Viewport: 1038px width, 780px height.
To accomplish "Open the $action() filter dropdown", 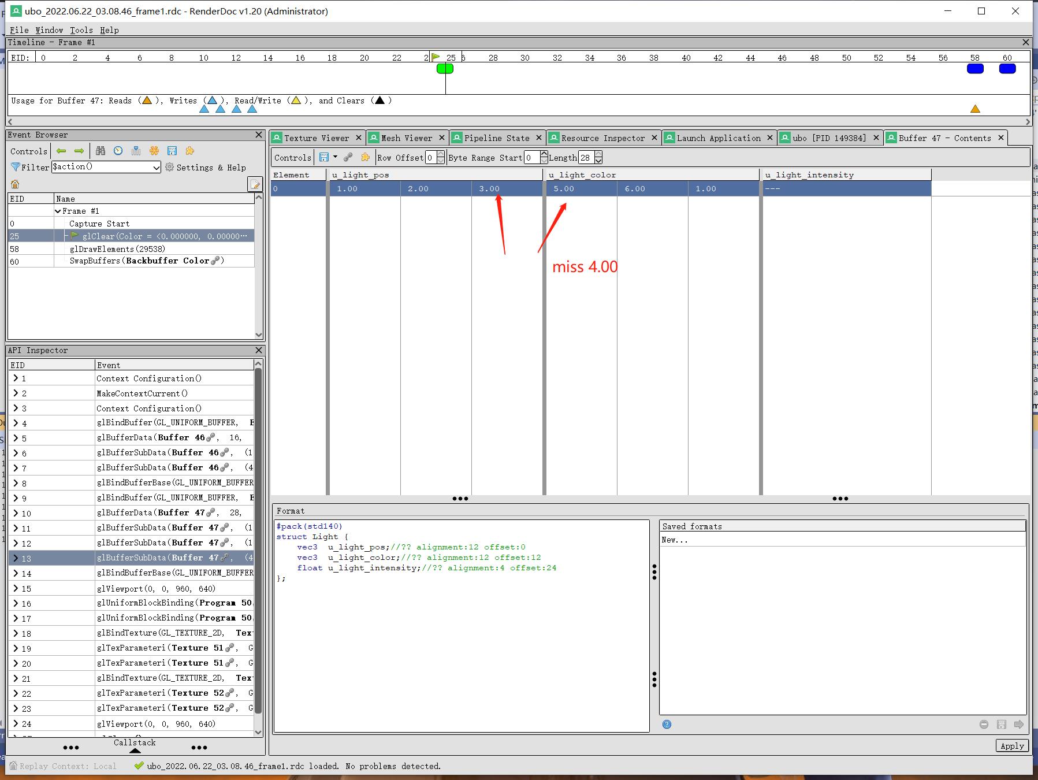I will point(156,167).
